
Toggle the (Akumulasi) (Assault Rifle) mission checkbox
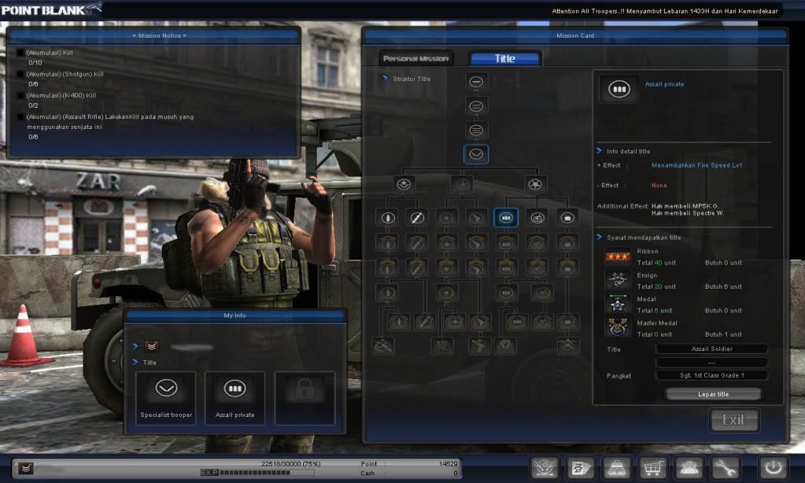20,117
